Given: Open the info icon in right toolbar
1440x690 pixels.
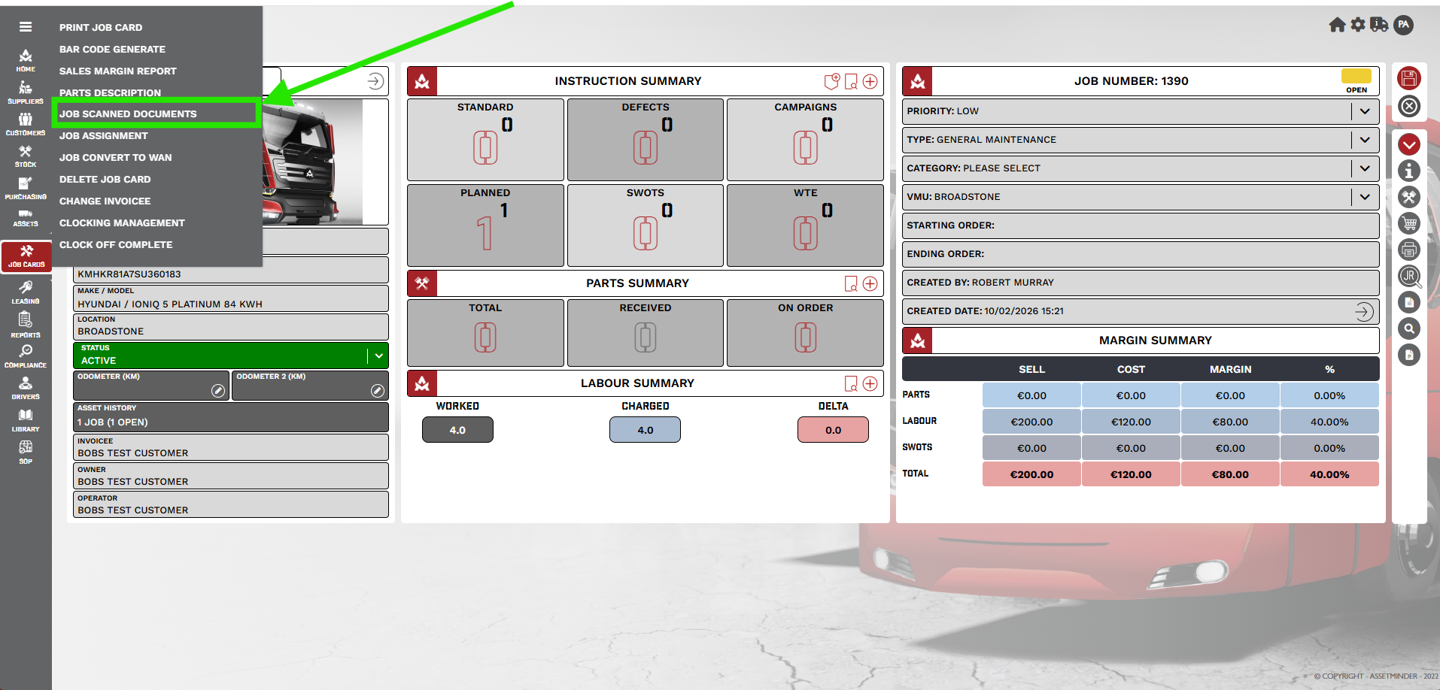Looking at the screenshot, I should (1408, 171).
